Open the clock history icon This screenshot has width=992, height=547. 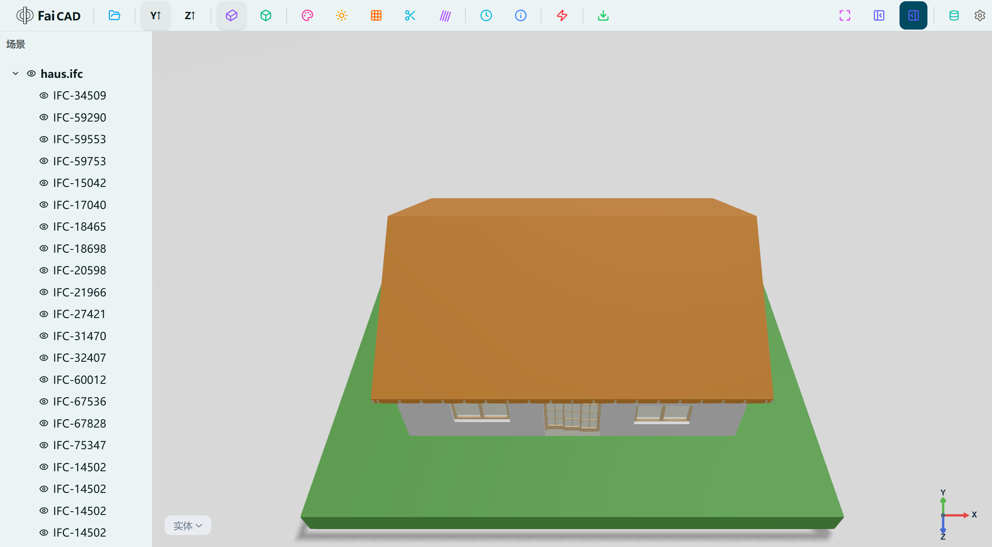point(486,15)
